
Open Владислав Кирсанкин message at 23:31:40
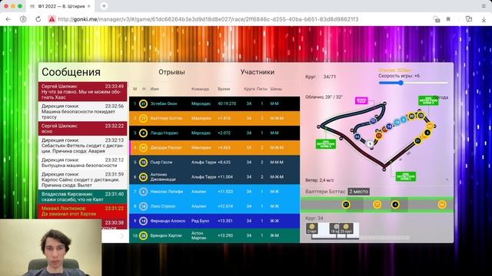82,196
